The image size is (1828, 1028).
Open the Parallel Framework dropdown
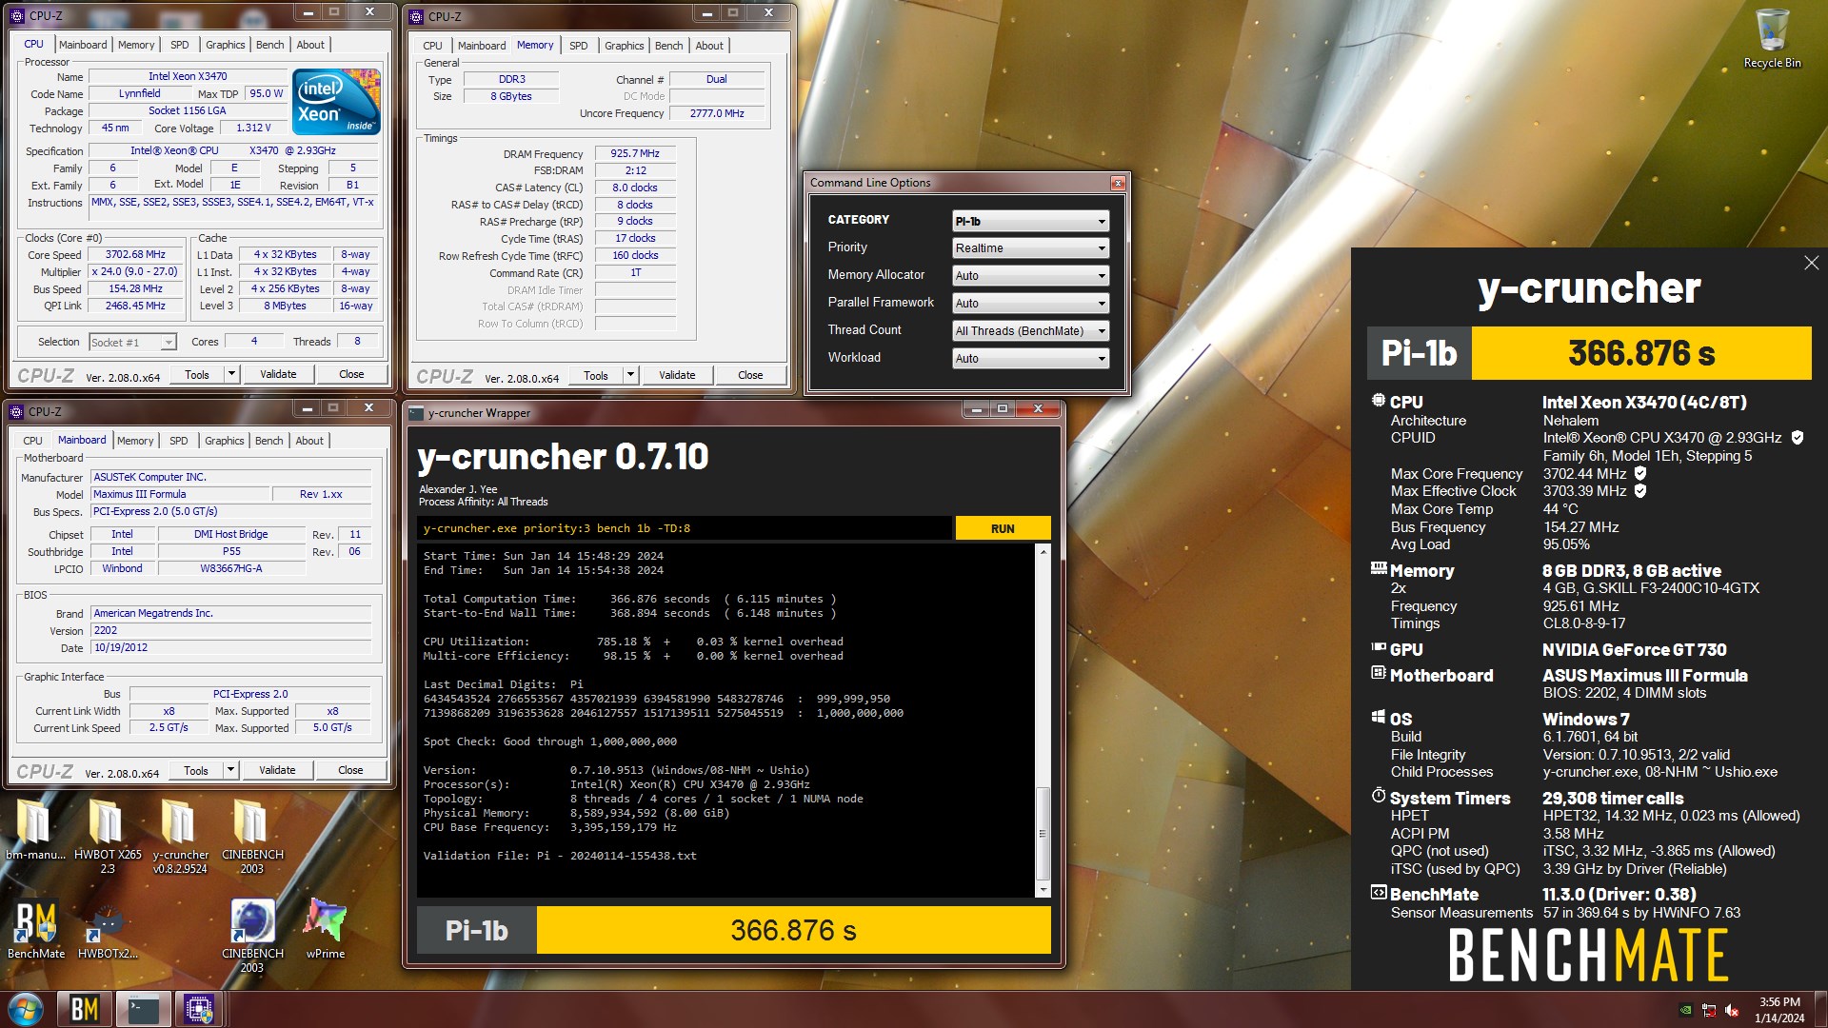[1030, 304]
